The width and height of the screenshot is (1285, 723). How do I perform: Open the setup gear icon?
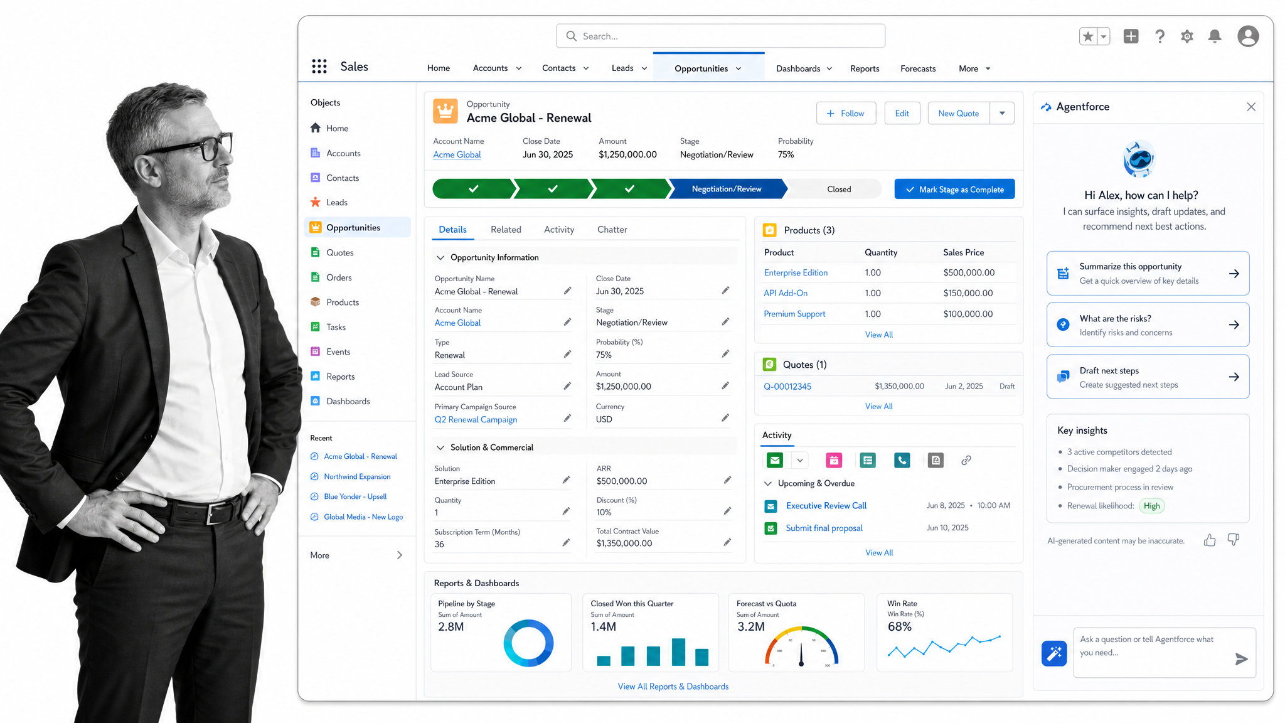click(x=1187, y=36)
